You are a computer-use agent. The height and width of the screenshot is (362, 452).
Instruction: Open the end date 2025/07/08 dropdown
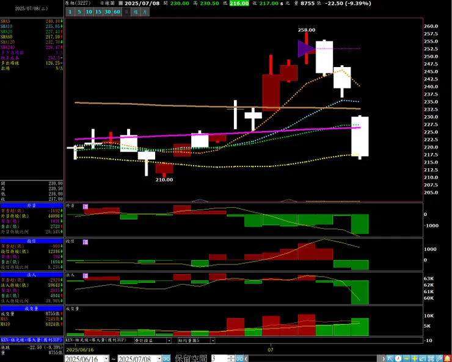[x=159, y=358]
